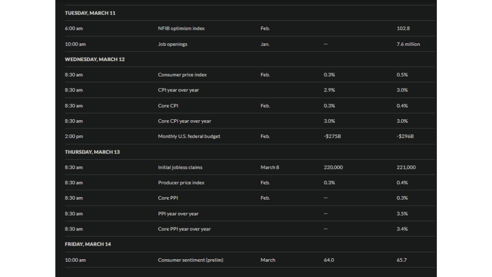Screen dimensions: 492x277
Task: Click Core CPI year over year
Action: (184, 121)
